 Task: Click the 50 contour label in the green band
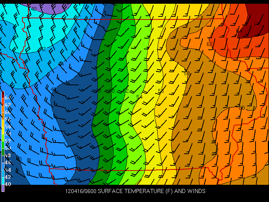pos(112,91)
